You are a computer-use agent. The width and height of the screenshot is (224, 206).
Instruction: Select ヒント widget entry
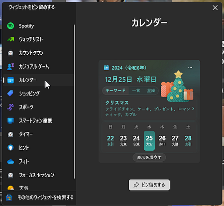[x=38, y=148]
